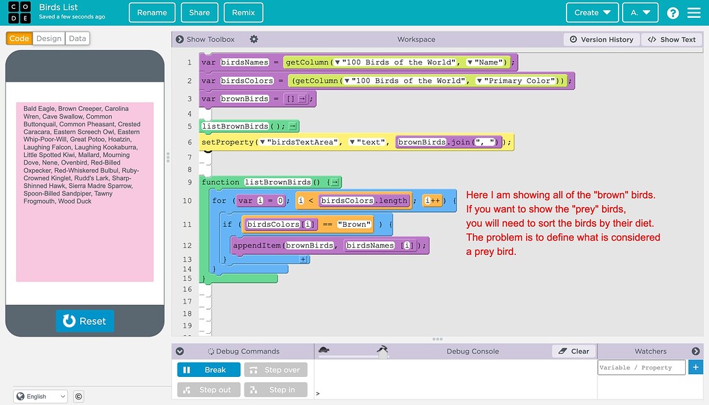Add a watcher using the plus icon

[x=695, y=367]
